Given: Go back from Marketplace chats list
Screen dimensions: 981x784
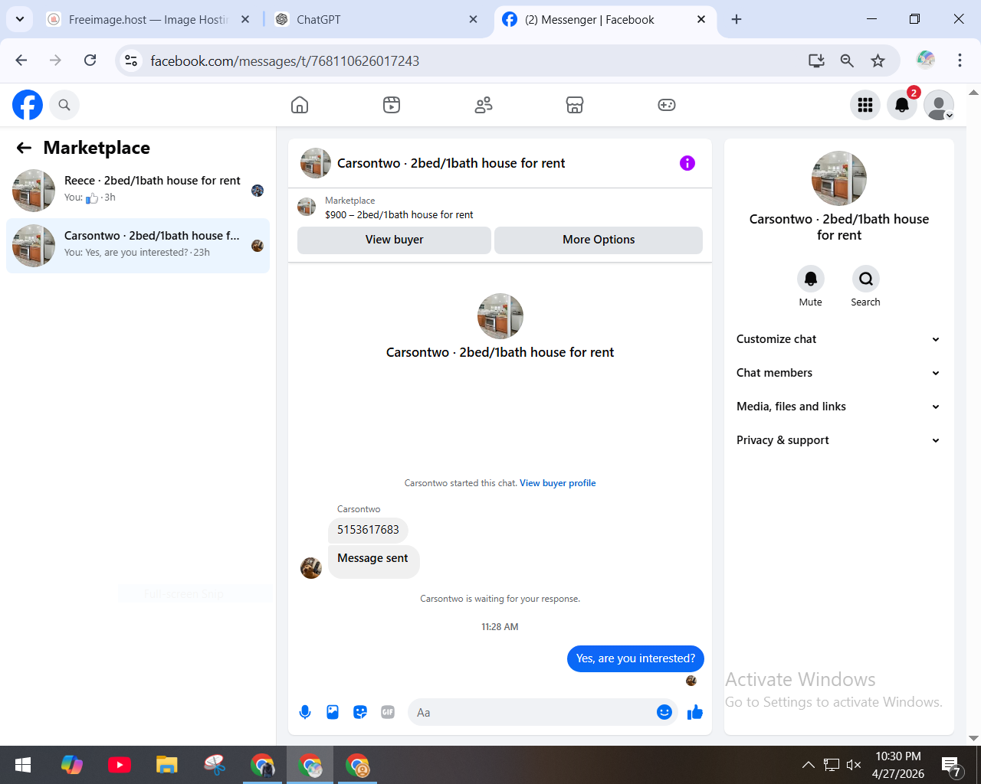Looking at the screenshot, I should tap(25, 148).
